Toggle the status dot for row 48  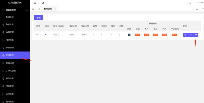click(46, 35)
